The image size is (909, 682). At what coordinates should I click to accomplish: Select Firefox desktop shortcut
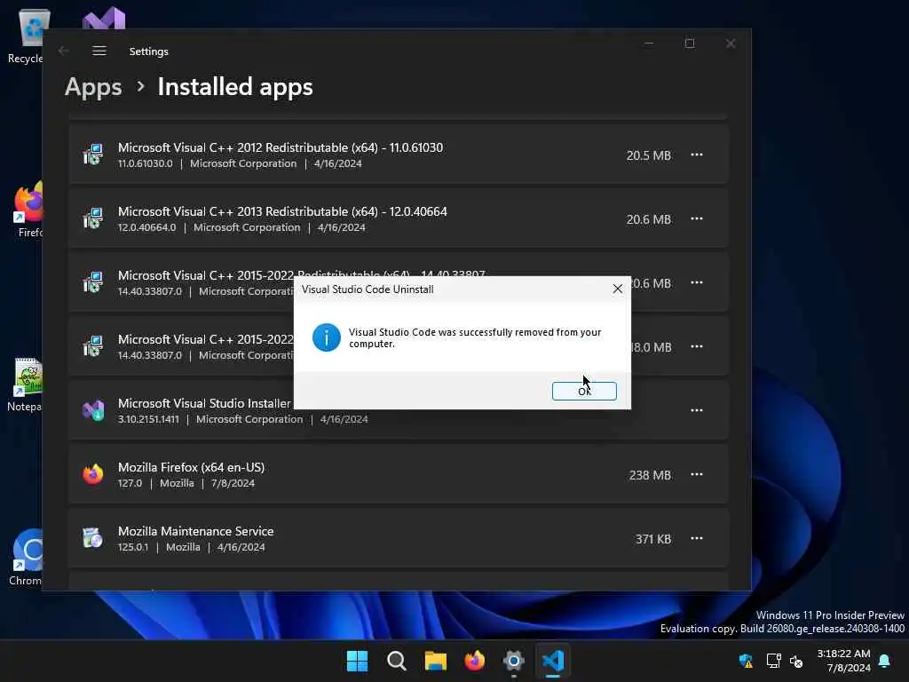(x=28, y=210)
